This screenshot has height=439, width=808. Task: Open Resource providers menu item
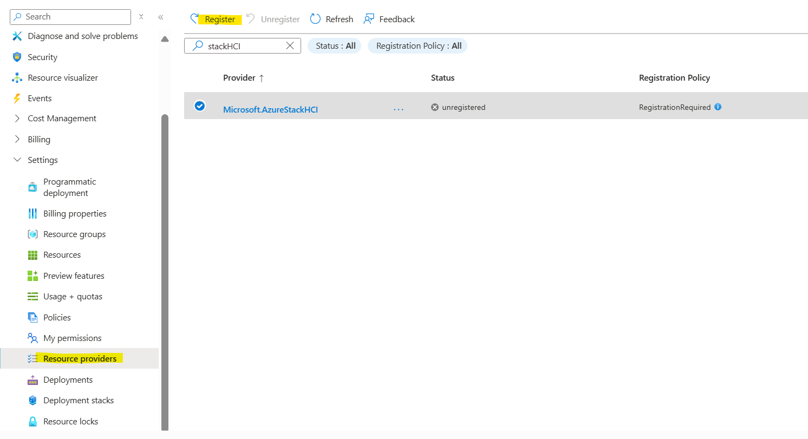pos(80,358)
